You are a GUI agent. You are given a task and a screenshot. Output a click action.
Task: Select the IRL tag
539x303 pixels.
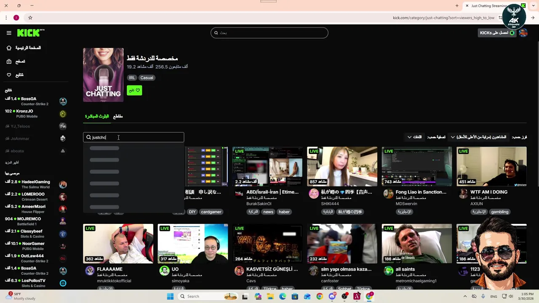coord(132,78)
